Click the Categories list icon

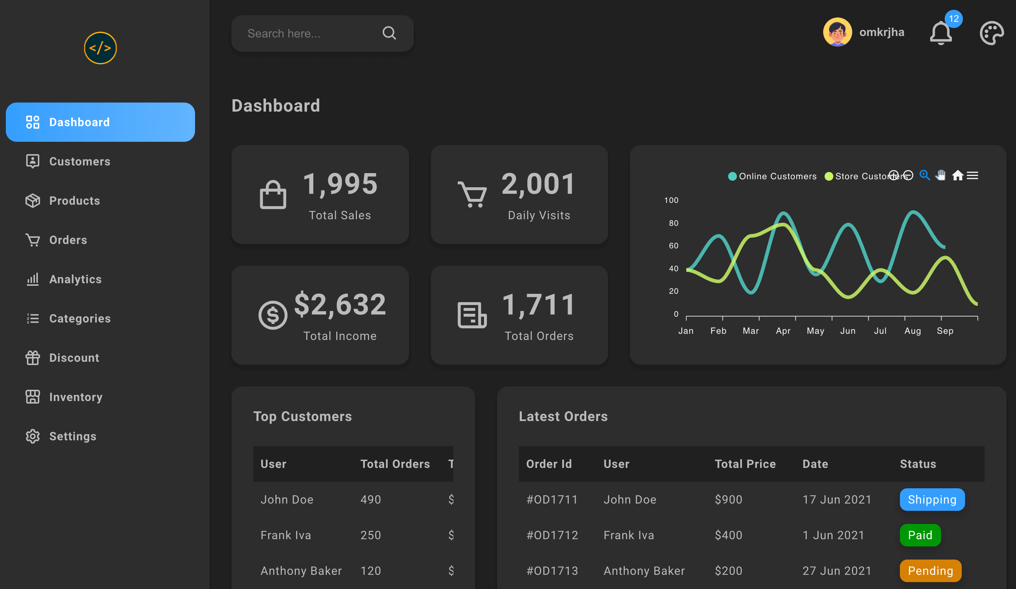33,318
